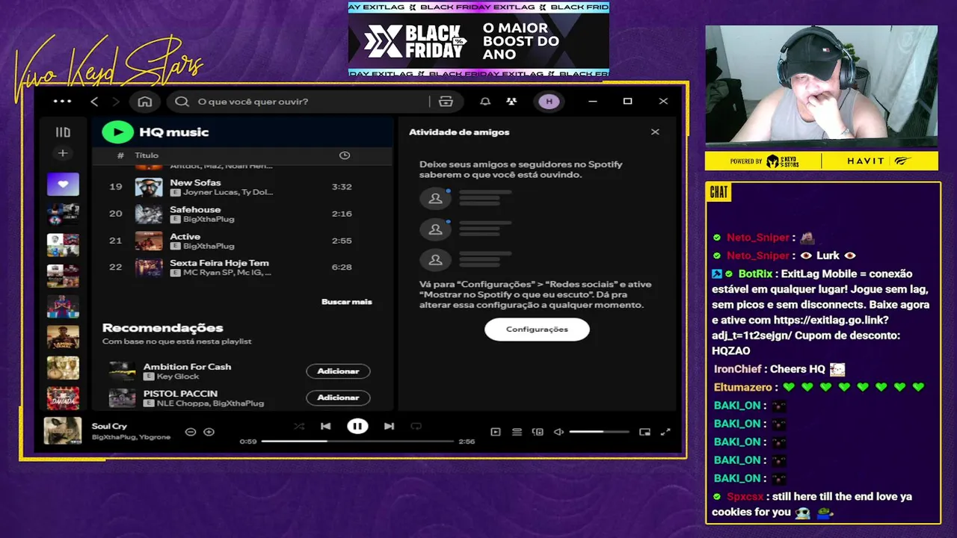Enter full screen player icon
The width and height of the screenshot is (957, 538).
click(665, 432)
